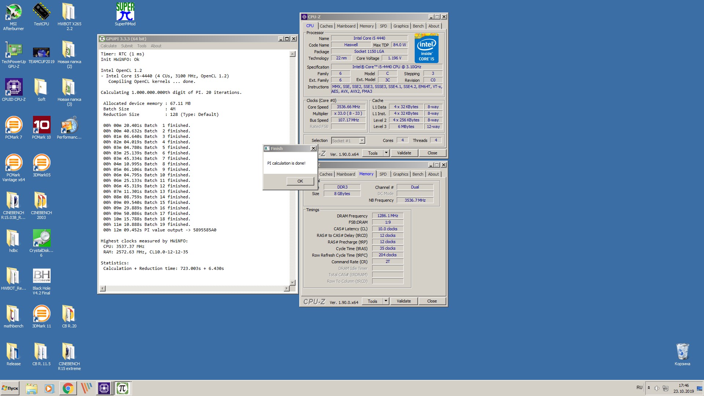Close the Finish dialog
Screen dimensions: 704x396
pyautogui.click(x=313, y=148)
